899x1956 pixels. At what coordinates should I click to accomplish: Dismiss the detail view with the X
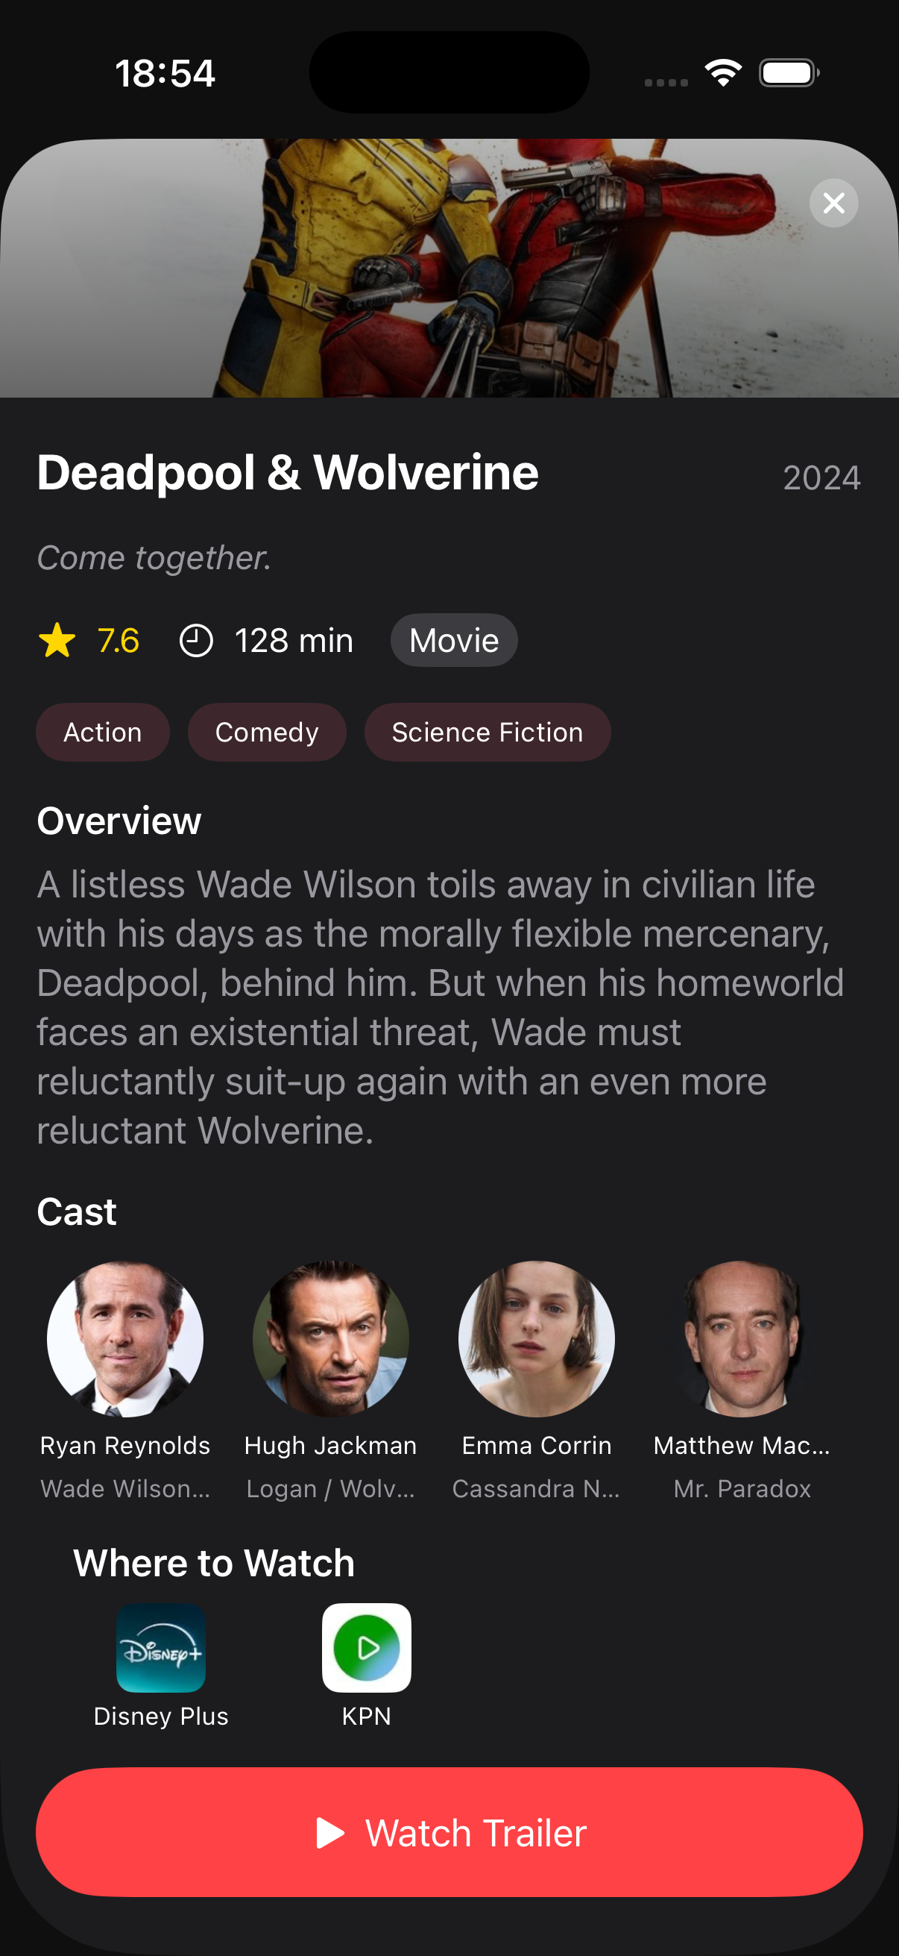[x=833, y=203]
